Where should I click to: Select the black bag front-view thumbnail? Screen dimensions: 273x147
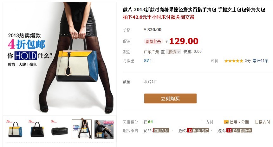click(x=37, y=129)
